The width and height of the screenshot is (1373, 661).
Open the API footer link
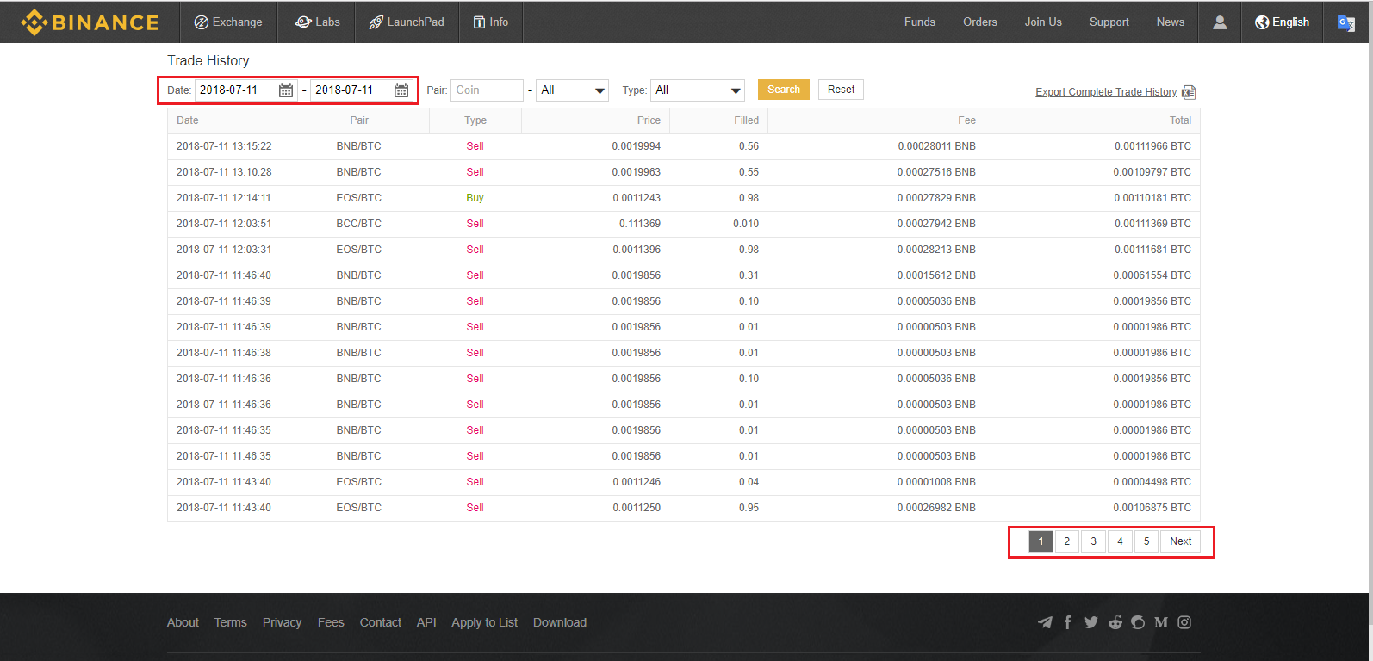pyautogui.click(x=426, y=622)
